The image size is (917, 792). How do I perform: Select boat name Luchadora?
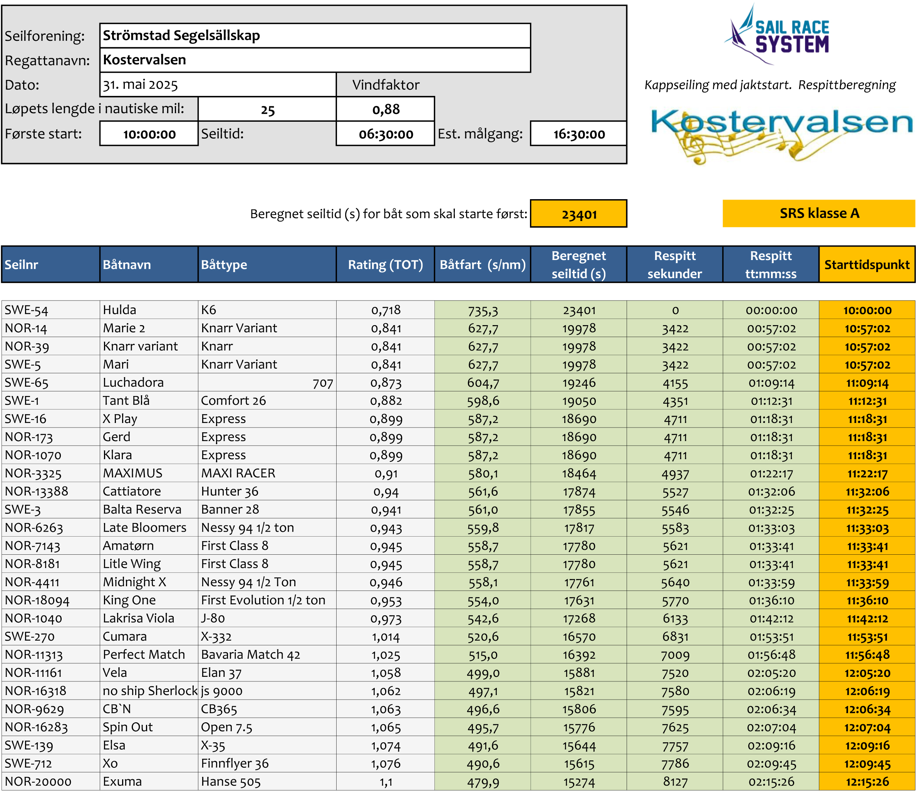coord(149,383)
